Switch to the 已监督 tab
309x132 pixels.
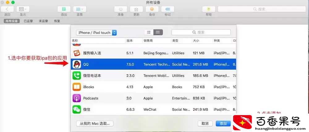tap(28, 21)
